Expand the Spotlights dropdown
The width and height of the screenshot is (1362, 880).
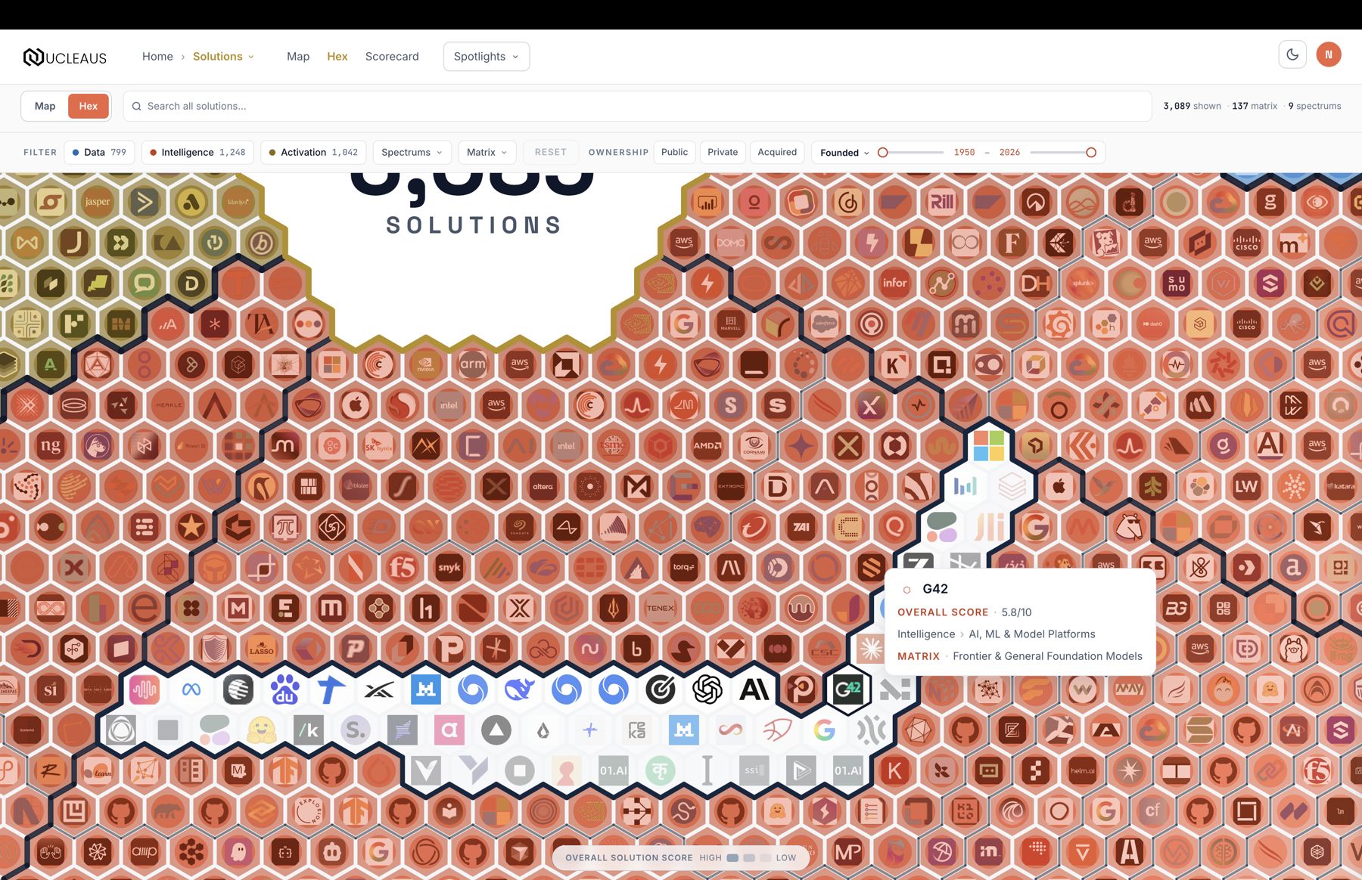tap(487, 57)
